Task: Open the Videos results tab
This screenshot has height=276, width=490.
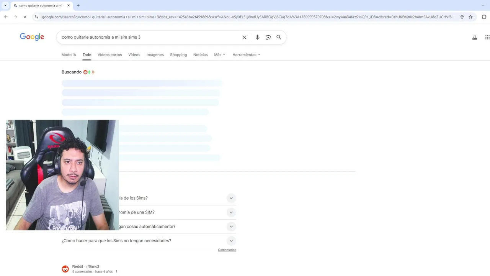Action: point(134,55)
